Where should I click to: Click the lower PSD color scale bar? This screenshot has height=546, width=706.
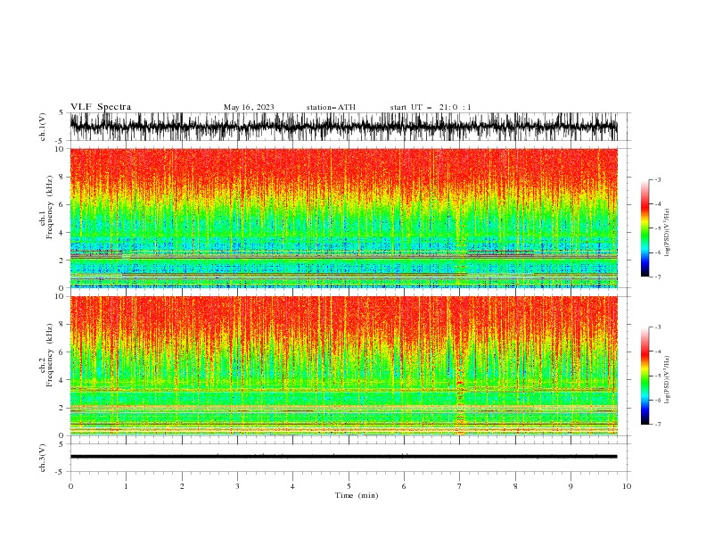(x=644, y=376)
